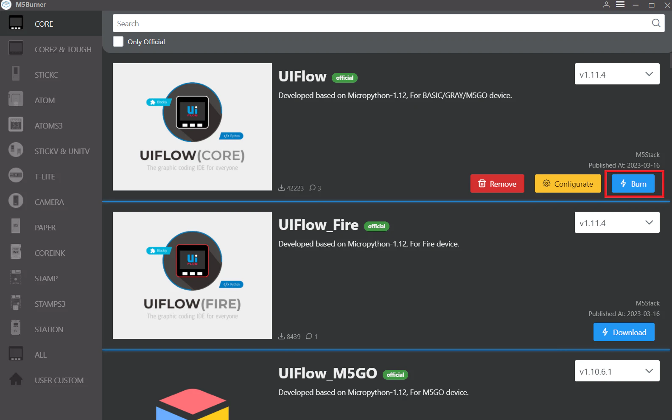The image size is (672, 420).
Task: Click the CORE2 & TOUGH device icon
Action: point(16,48)
